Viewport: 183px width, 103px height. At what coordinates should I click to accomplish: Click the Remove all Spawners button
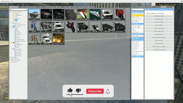click(159, 28)
